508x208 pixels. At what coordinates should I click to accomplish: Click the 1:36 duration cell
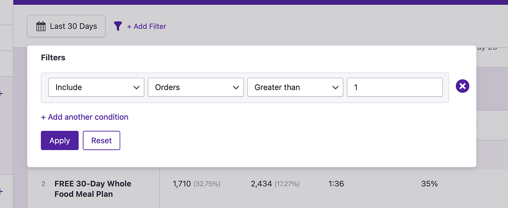(x=336, y=184)
